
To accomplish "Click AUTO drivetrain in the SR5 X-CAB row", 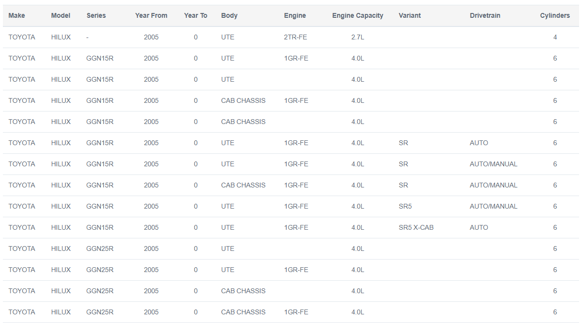I will pyautogui.click(x=479, y=227).
